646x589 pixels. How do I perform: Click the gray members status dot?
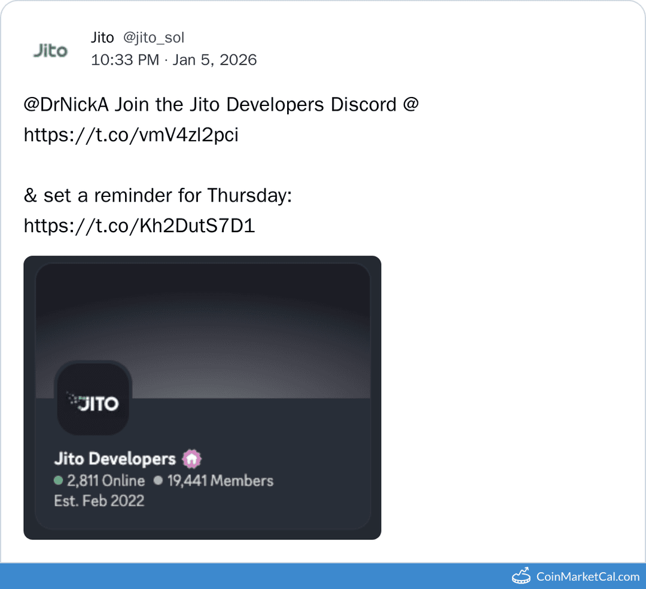point(158,481)
